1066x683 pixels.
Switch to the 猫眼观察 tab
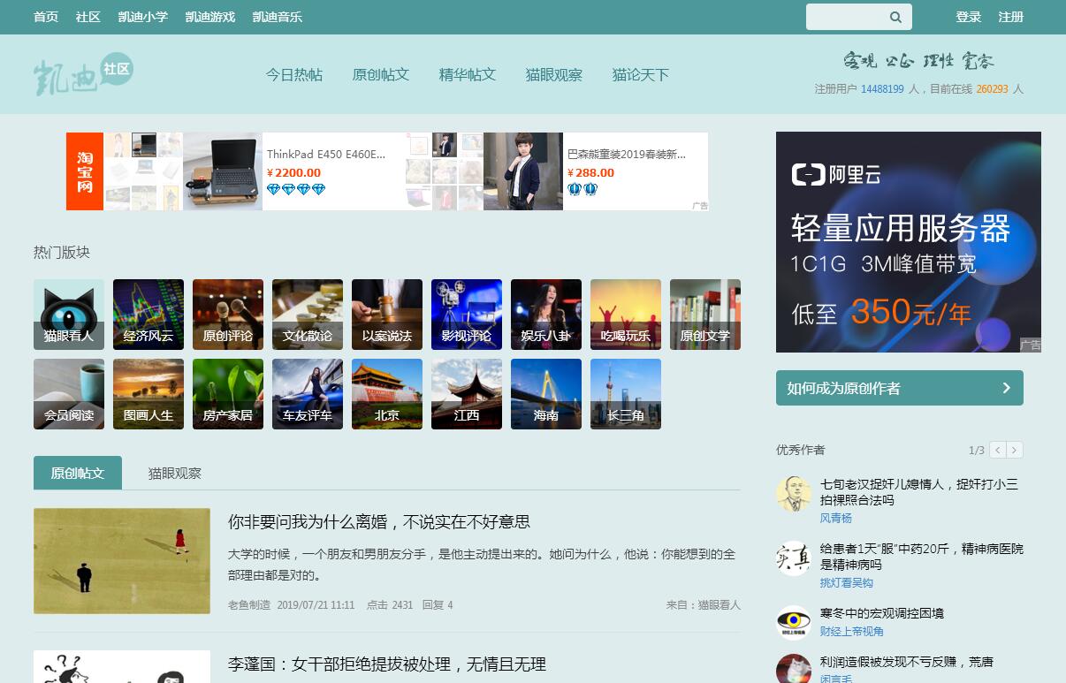pyautogui.click(x=175, y=474)
